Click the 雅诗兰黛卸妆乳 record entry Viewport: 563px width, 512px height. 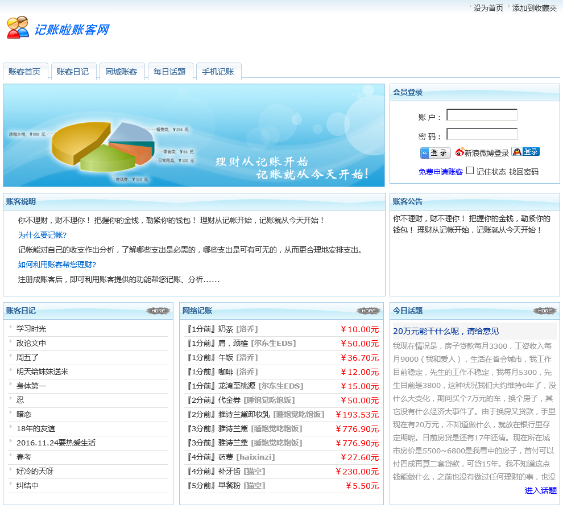244,414
